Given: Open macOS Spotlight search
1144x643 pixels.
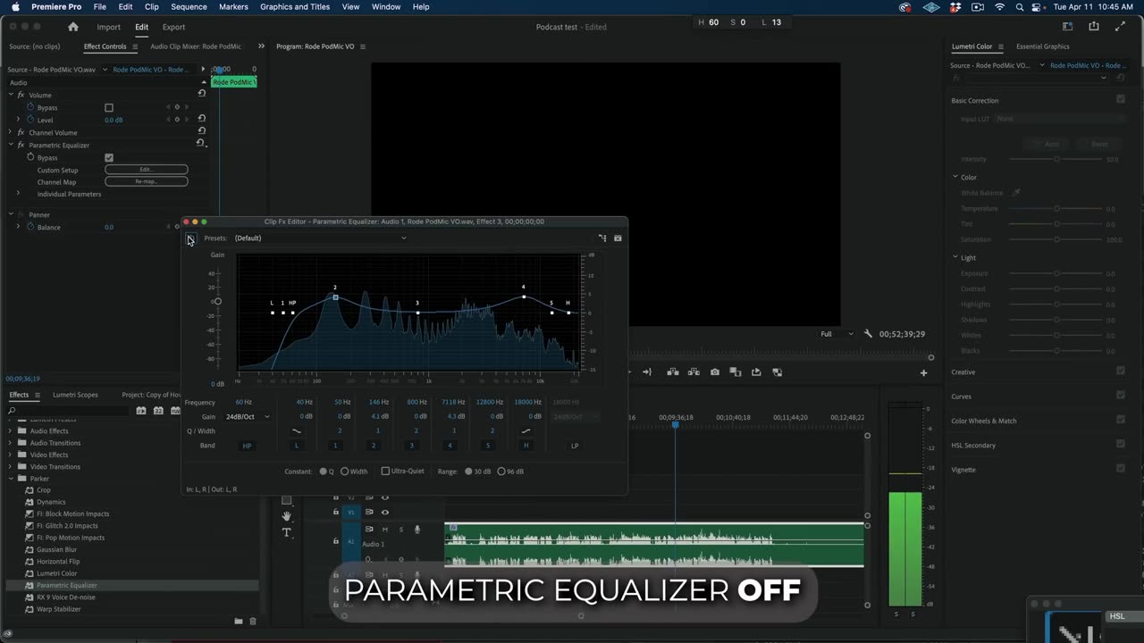Looking at the screenshot, I should [x=1020, y=7].
